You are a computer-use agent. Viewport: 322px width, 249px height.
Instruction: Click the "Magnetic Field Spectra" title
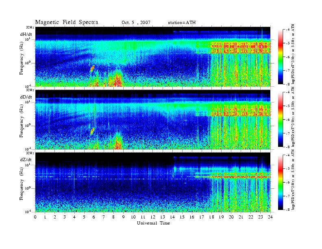(x=67, y=22)
